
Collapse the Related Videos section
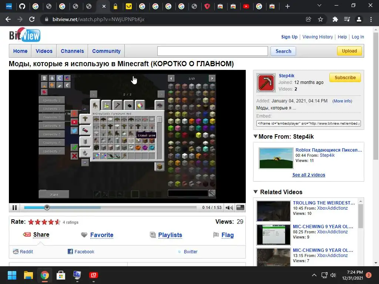(x=255, y=192)
